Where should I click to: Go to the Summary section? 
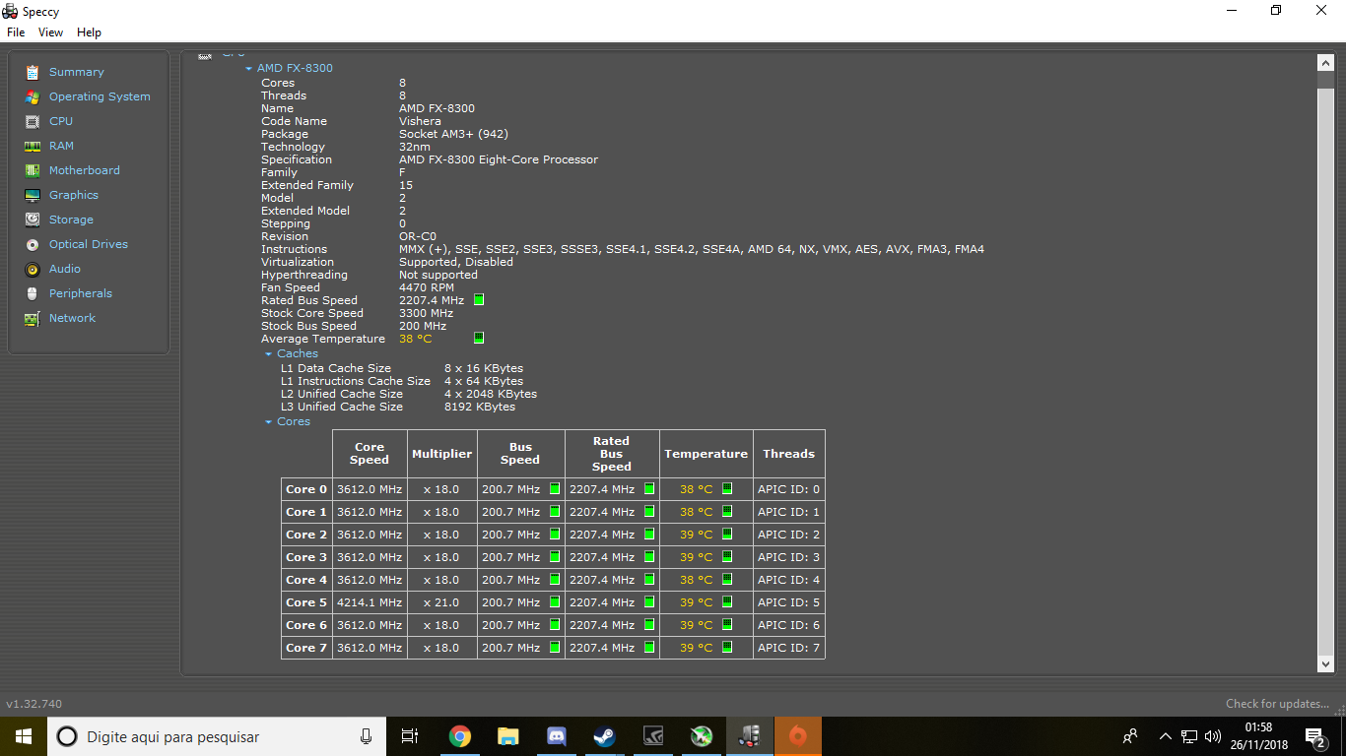click(x=77, y=72)
